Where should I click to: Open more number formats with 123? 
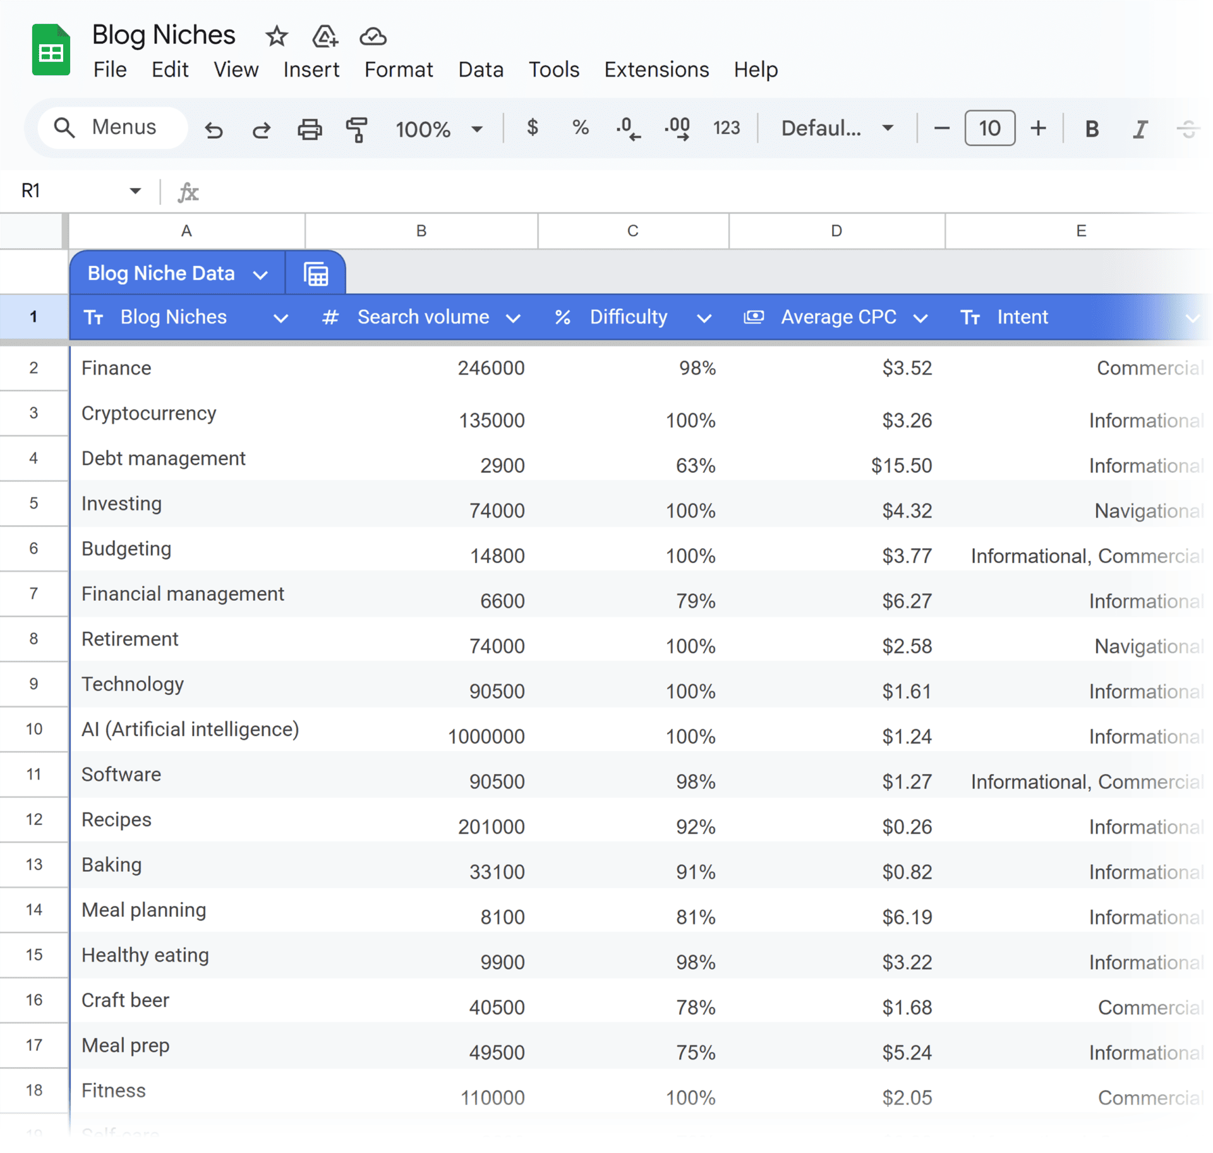[x=726, y=128]
